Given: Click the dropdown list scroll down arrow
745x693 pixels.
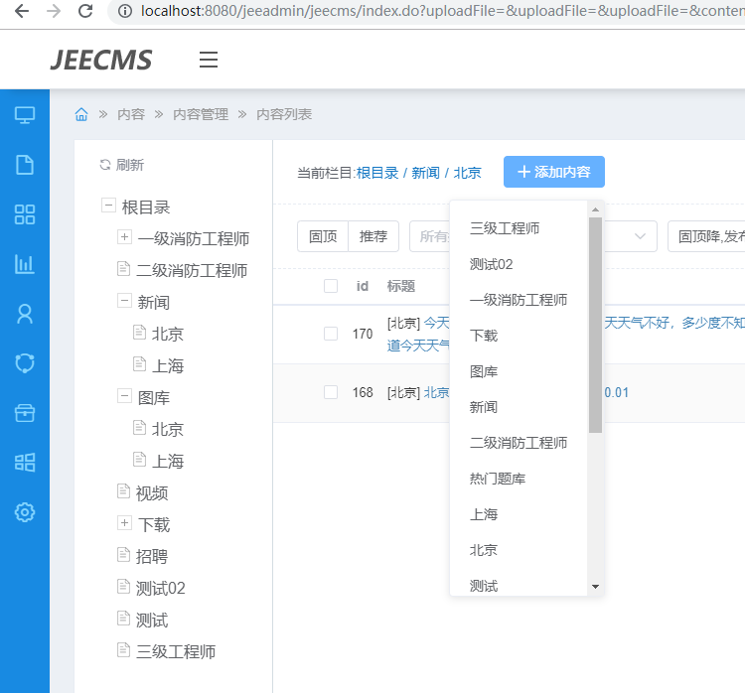Looking at the screenshot, I should (x=595, y=587).
